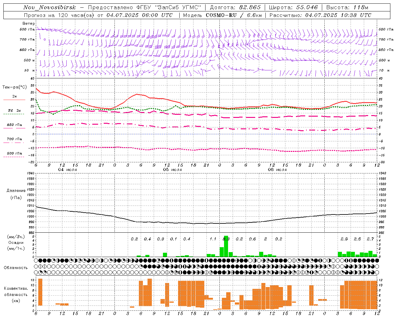The height and width of the screenshot is (316, 395).
Task: Click the '700 гПа' temperature legend entry
Action: coord(15,139)
